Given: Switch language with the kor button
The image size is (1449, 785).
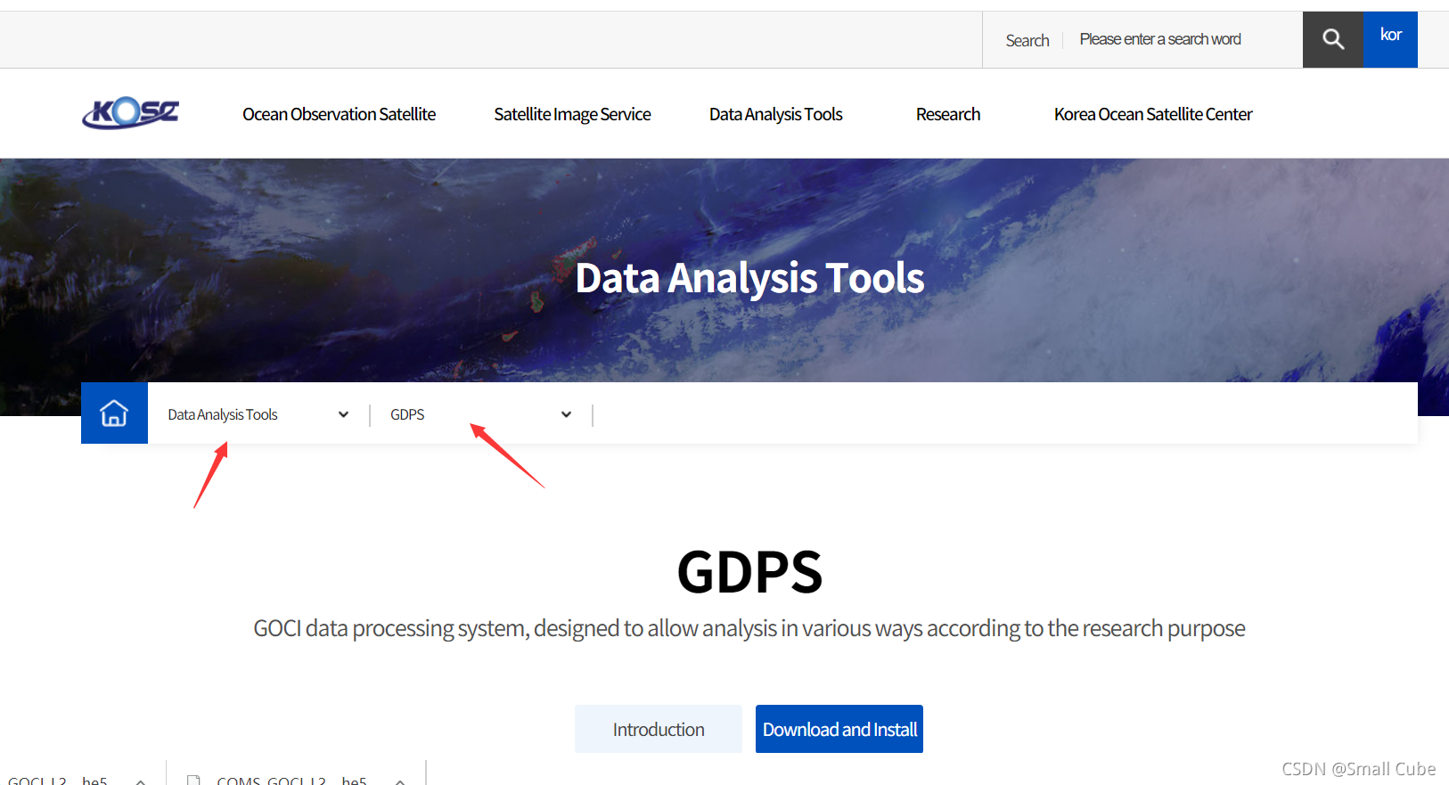Looking at the screenshot, I should pyautogui.click(x=1390, y=39).
